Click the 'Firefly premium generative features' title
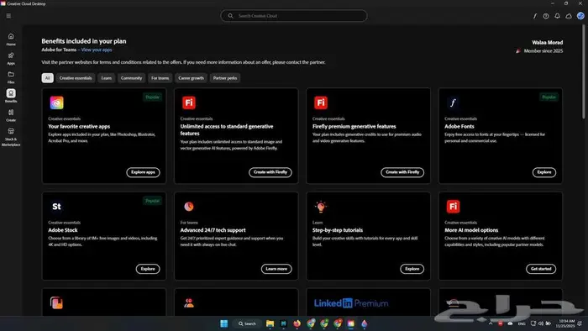This screenshot has width=588, height=331. click(354, 126)
